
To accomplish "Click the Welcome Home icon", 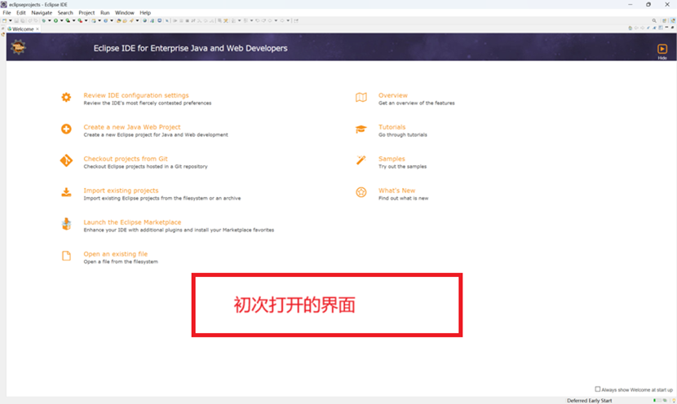I will click(631, 28).
